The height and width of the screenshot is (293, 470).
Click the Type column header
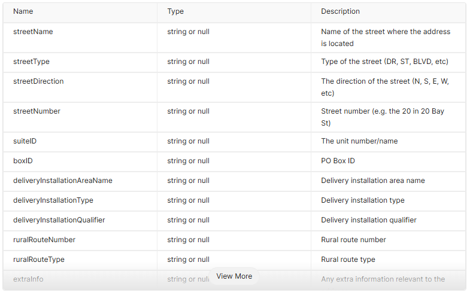click(175, 11)
